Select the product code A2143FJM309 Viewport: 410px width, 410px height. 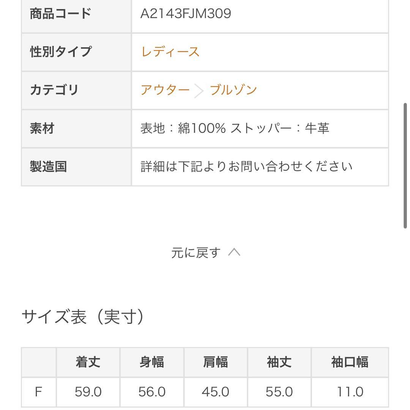(x=186, y=14)
